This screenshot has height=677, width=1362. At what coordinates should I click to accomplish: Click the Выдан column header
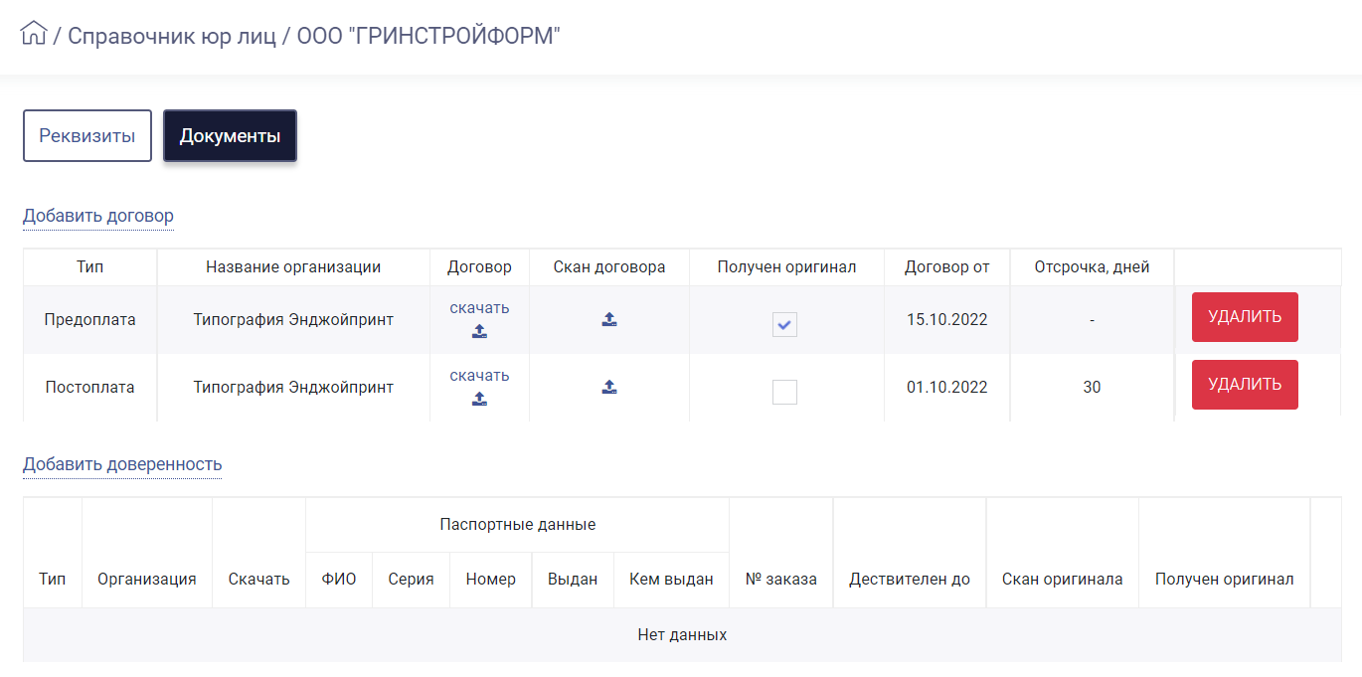point(573,580)
